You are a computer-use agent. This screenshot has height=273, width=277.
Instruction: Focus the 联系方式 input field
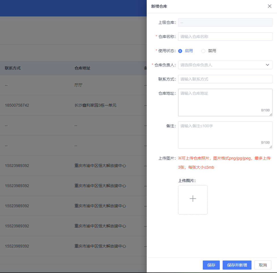[x=225, y=79]
